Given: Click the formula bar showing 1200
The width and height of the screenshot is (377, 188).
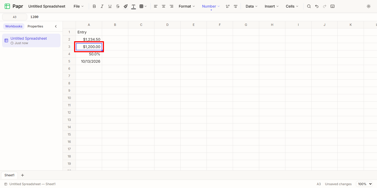Looking at the screenshot, I should click(202, 17).
